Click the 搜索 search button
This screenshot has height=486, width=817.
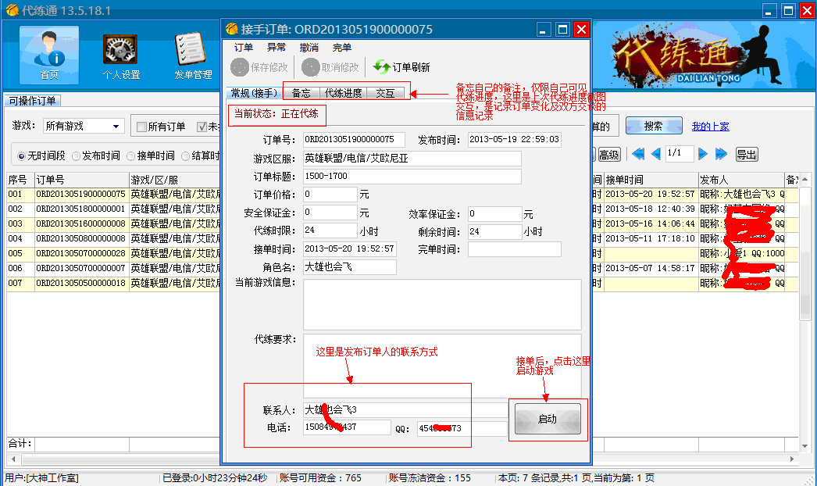[x=655, y=126]
